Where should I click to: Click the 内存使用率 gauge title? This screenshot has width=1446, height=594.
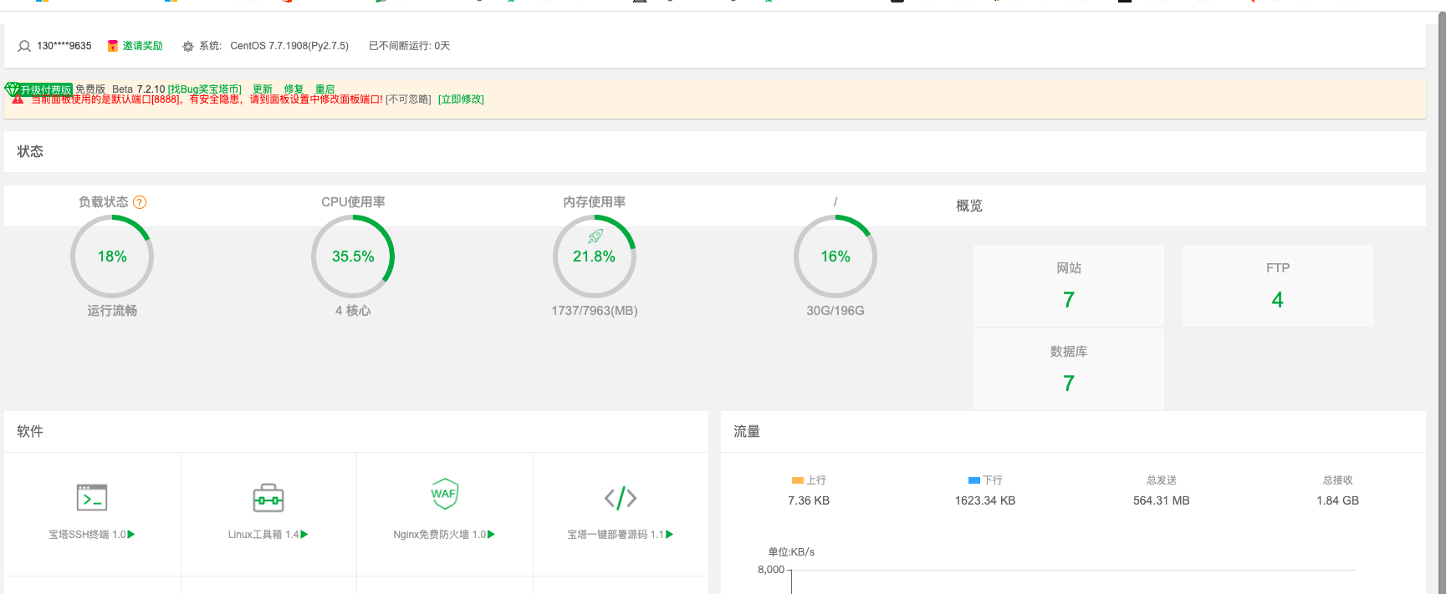click(595, 202)
